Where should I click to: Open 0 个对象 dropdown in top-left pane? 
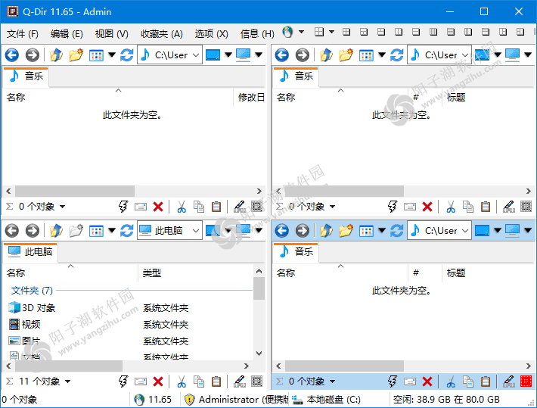62,207
